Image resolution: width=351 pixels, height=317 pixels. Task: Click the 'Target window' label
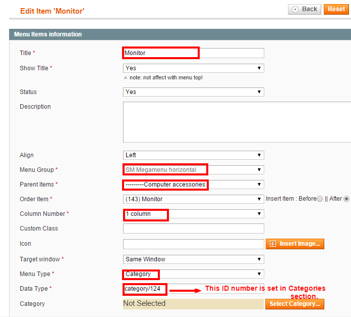pos(40,259)
